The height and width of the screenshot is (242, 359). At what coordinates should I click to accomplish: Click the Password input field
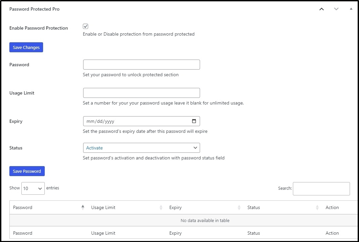pos(141,64)
